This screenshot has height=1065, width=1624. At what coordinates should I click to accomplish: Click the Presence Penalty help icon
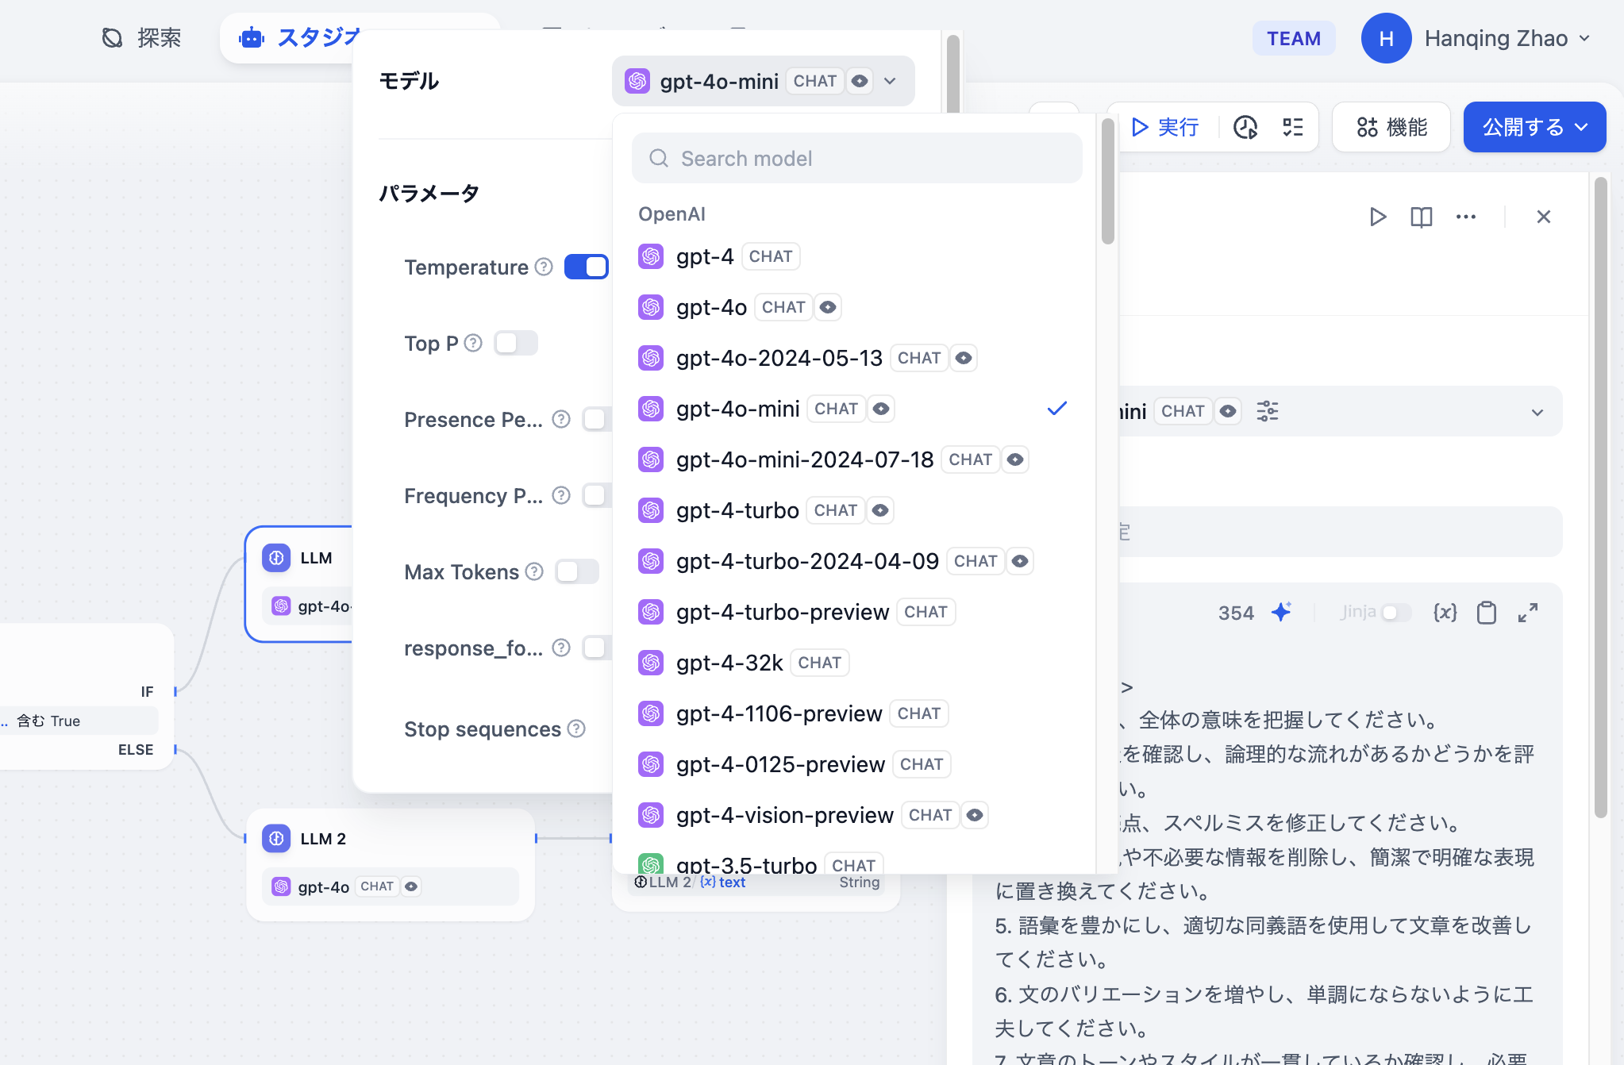tap(561, 419)
